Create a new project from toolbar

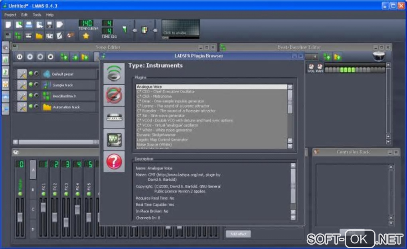click(8, 25)
